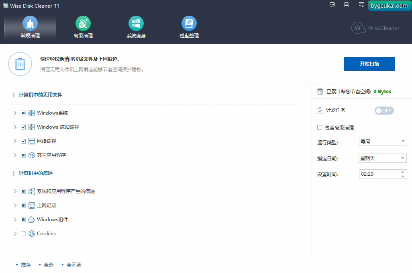Screen dimensions: 412x273
Task: Click the 其它应用程序 box icon
Action: pos(32,155)
